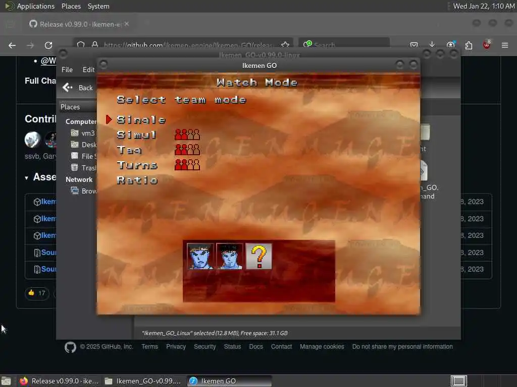Click the Firefox back arrow
Screen dimensions: 517x387
(12, 45)
